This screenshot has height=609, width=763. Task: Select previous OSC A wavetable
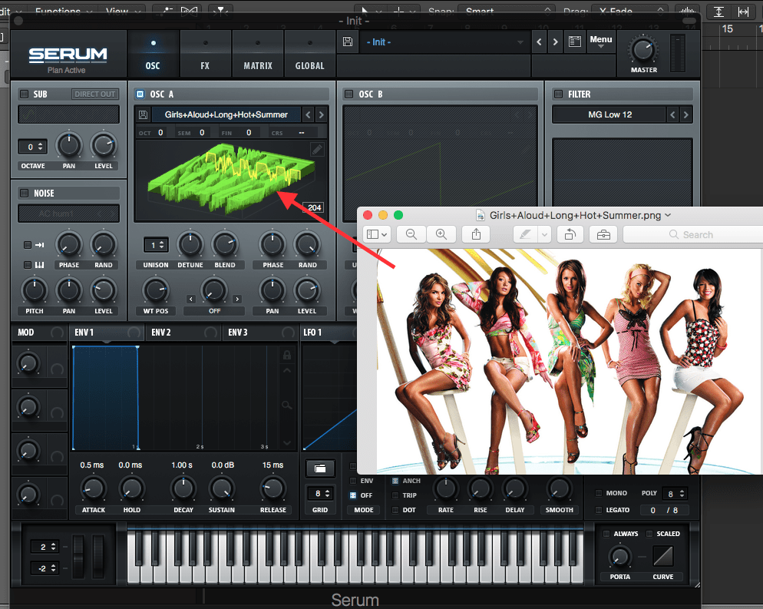(x=308, y=115)
